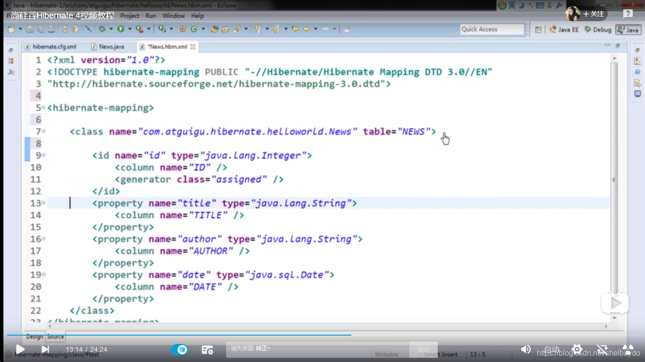Click the JUnit icon in left sidebar

pyautogui.click(x=11, y=72)
